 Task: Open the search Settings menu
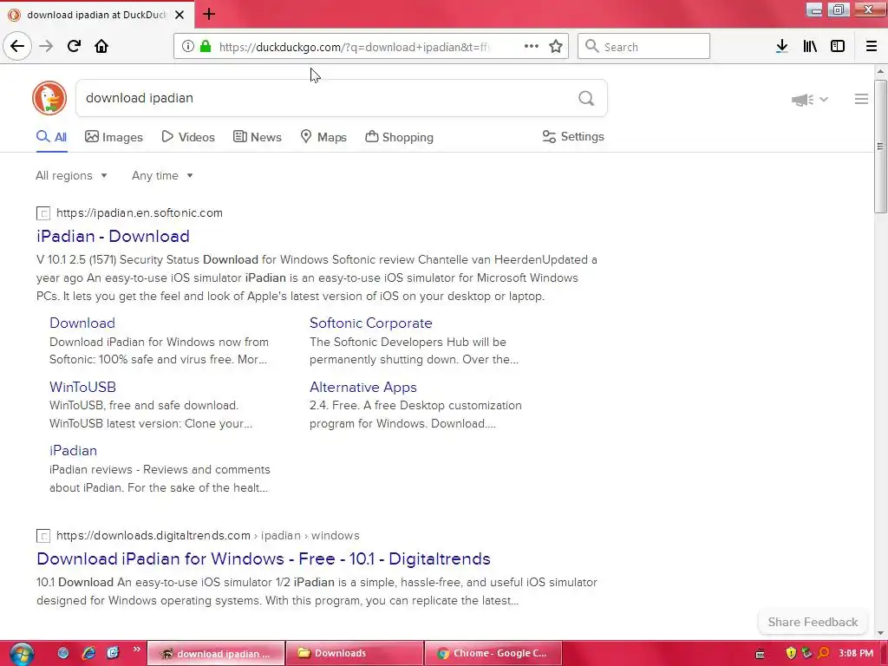point(573,136)
